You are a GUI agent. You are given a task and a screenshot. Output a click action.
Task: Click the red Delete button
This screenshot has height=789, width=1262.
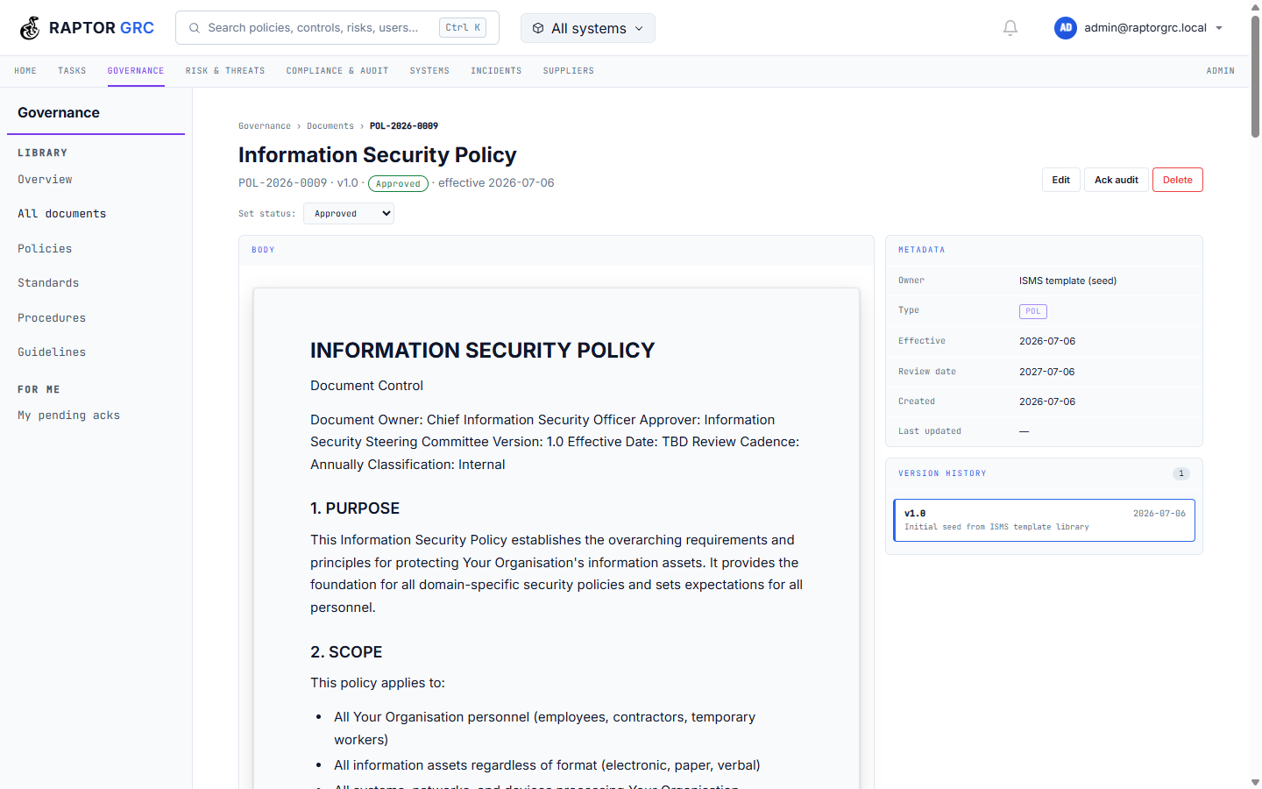tap(1178, 180)
